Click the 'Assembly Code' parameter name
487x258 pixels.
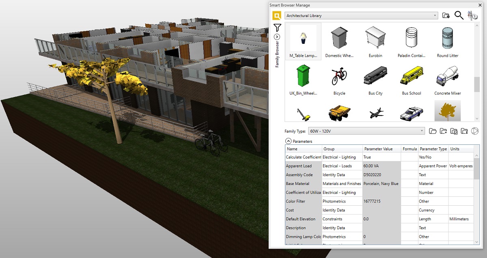pyautogui.click(x=304, y=175)
